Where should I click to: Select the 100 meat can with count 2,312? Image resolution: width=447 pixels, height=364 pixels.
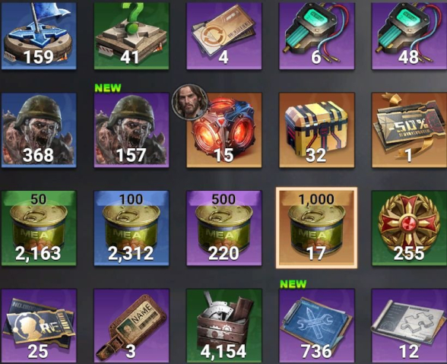click(x=132, y=228)
